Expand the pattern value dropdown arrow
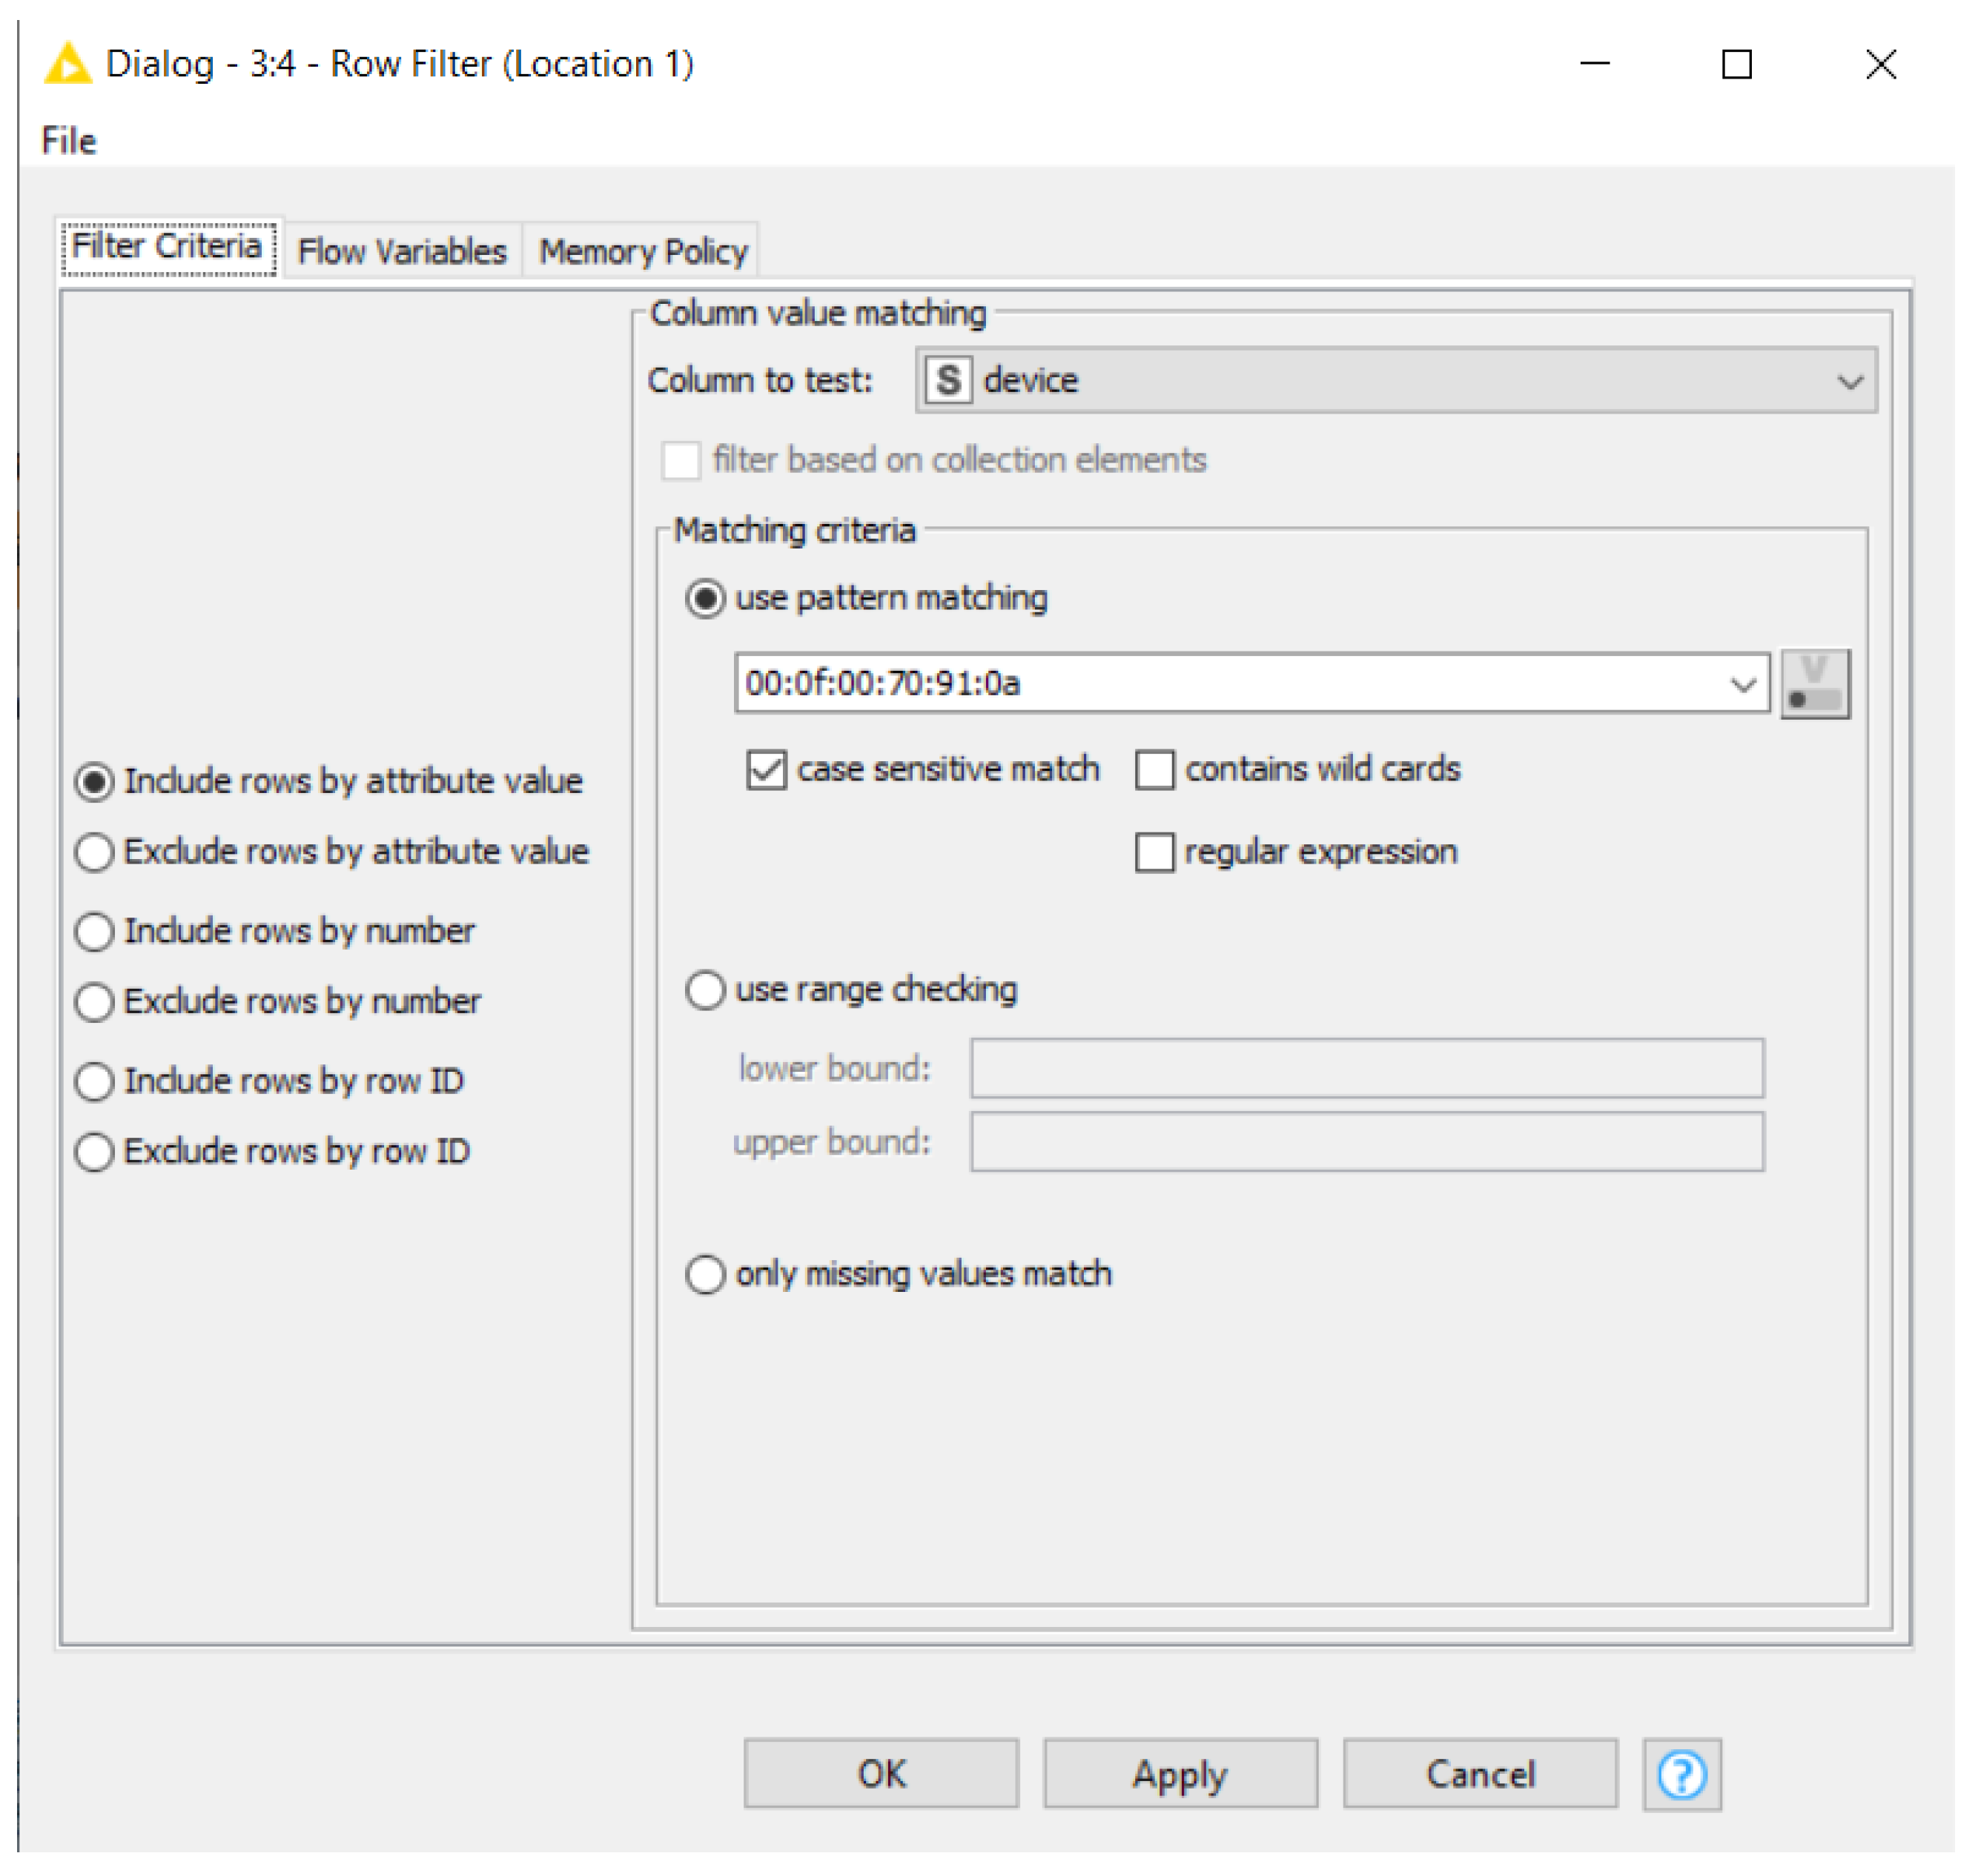1978x1876 pixels. pyautogui.click(x=1742, y=684)
